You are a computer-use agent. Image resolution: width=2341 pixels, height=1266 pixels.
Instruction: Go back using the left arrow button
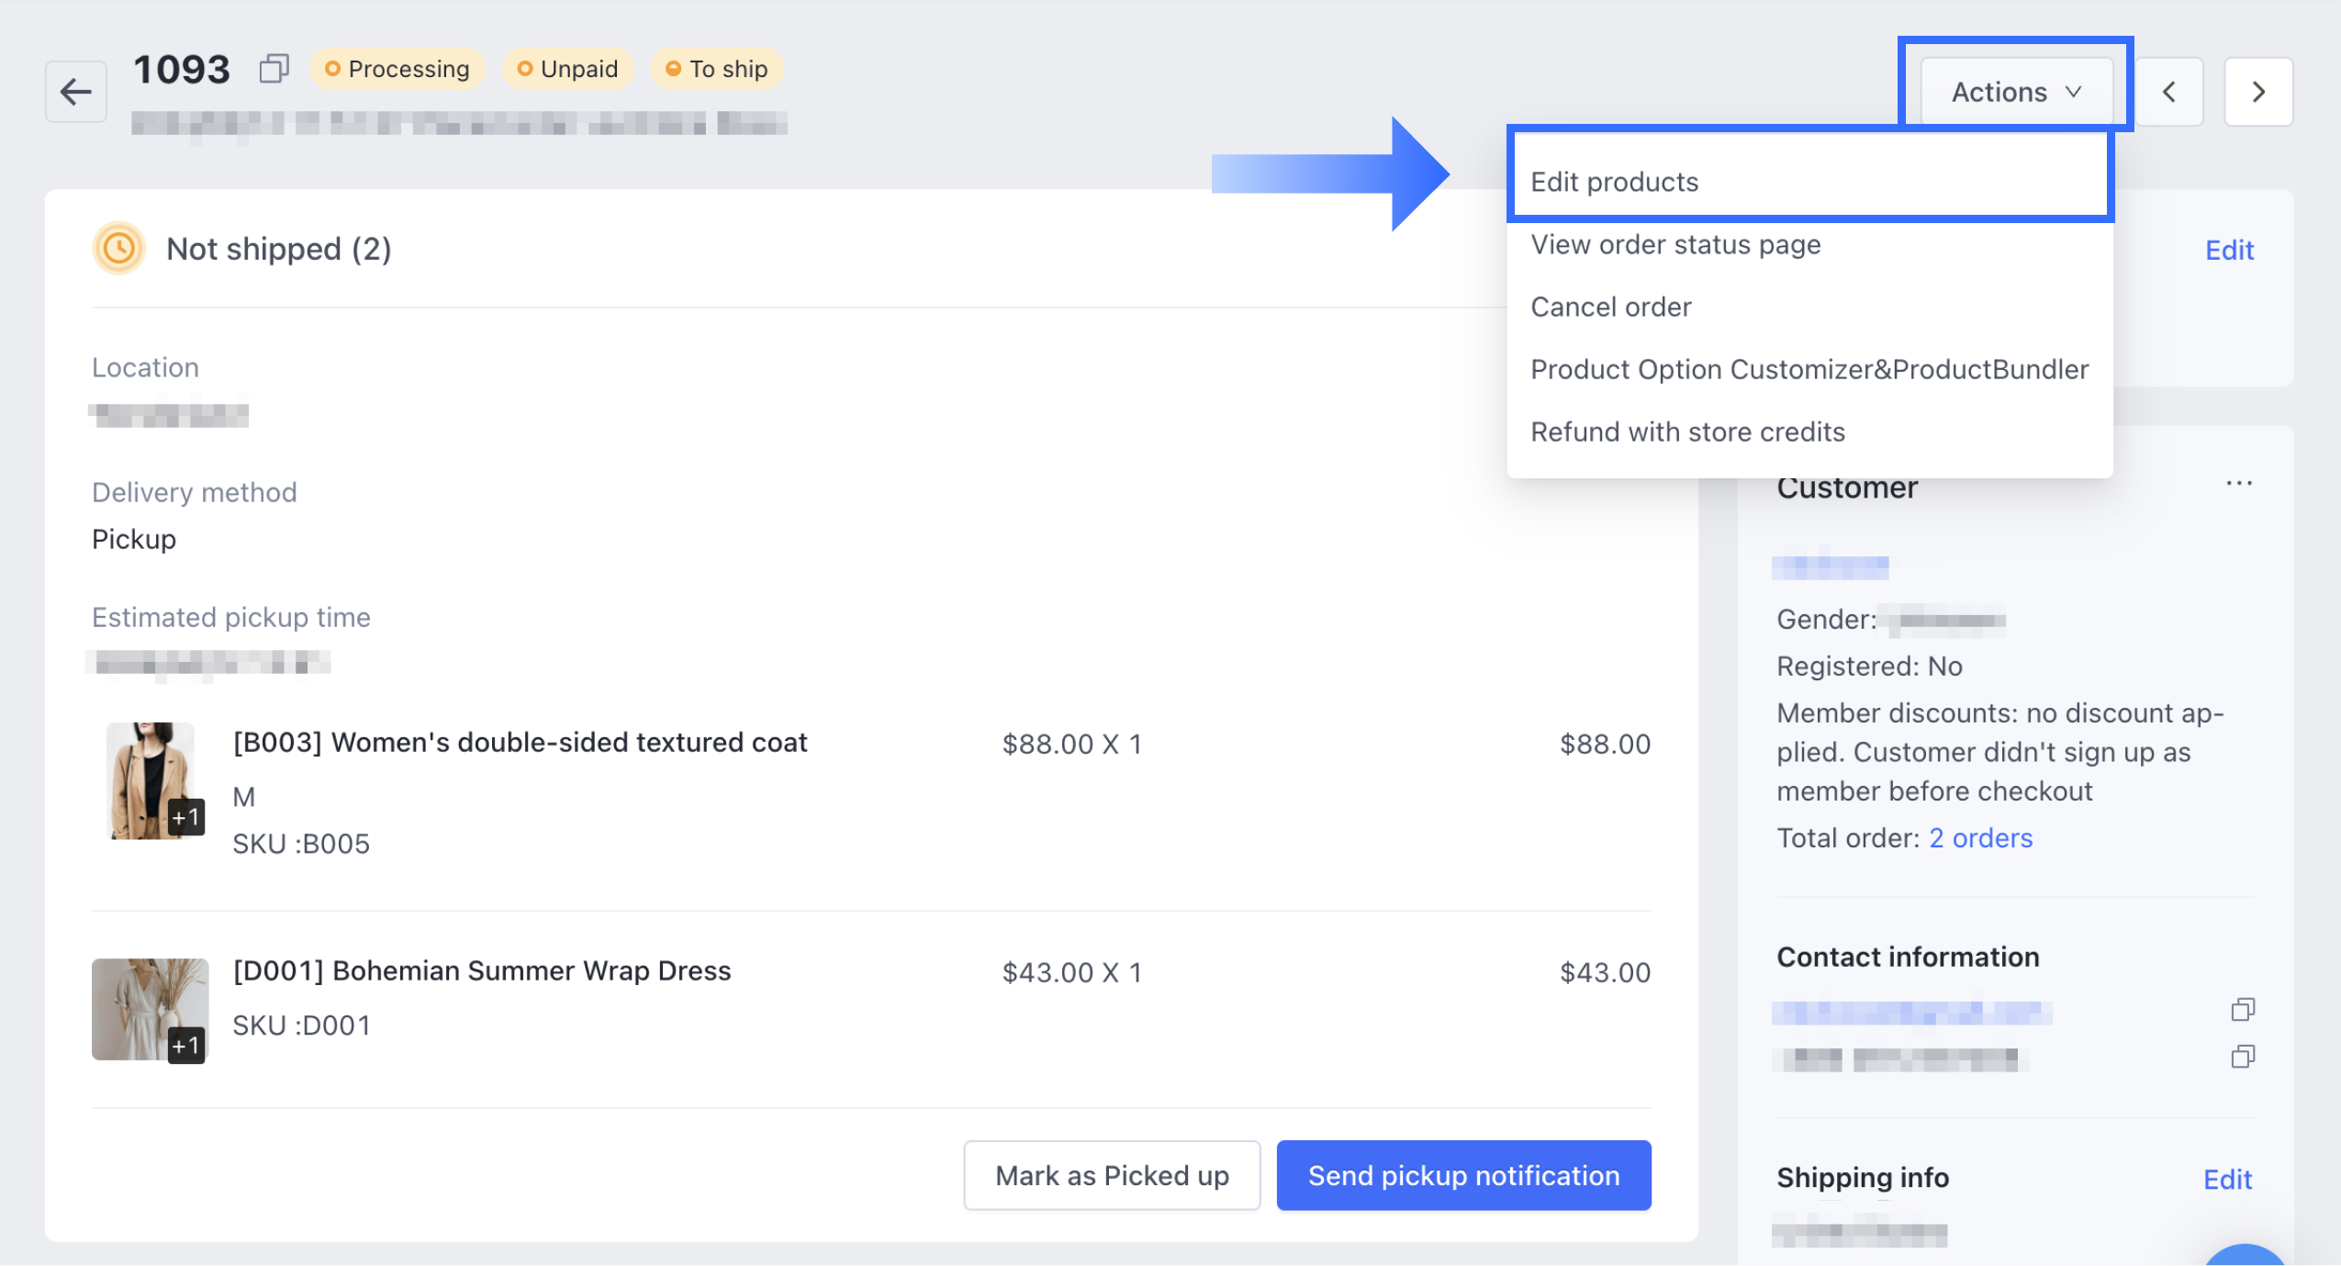[76, 91]
